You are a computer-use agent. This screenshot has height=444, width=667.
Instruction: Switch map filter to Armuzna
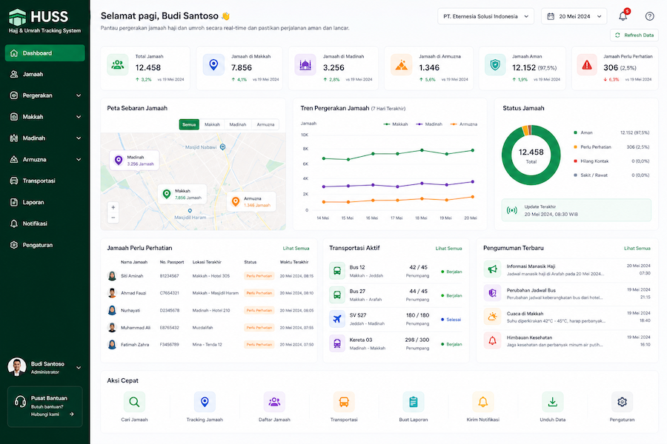[265, 124]
